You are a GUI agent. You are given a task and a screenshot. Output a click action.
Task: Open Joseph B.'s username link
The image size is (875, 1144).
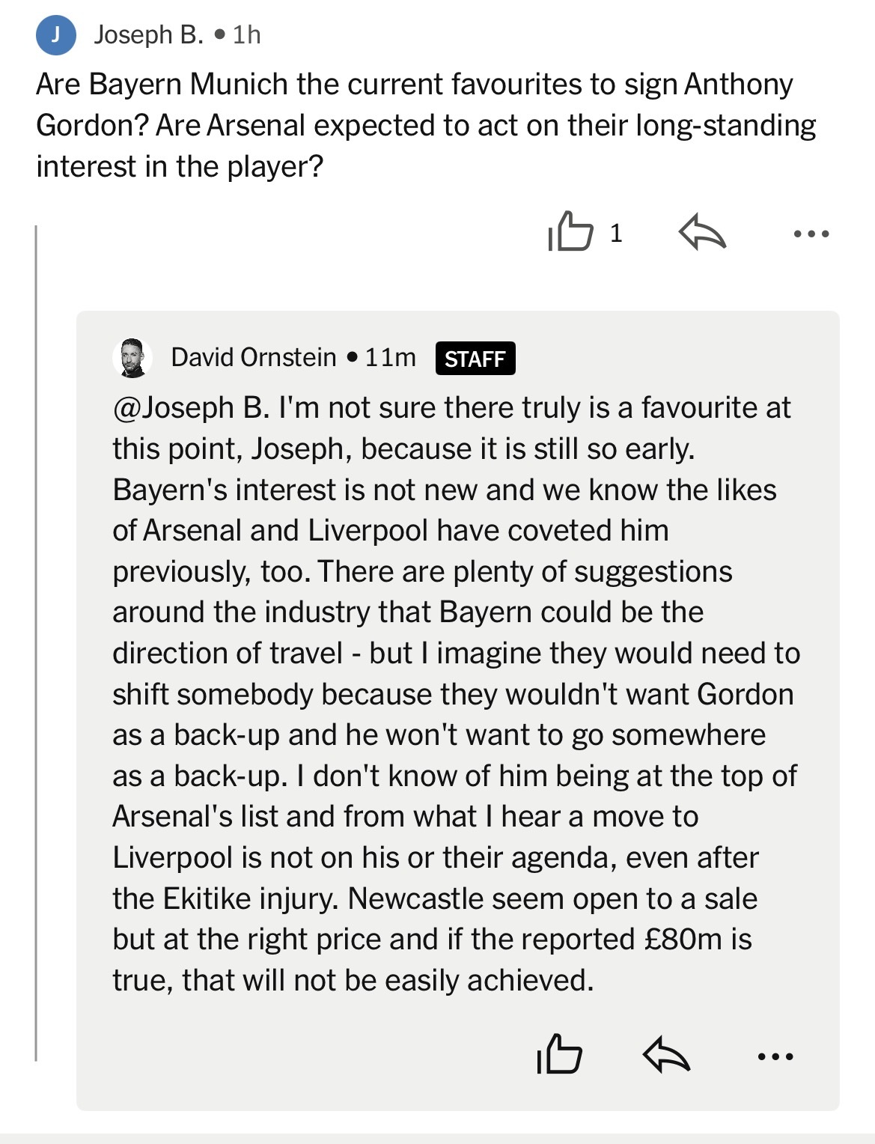pyautogui.click(x=148, y=35)
